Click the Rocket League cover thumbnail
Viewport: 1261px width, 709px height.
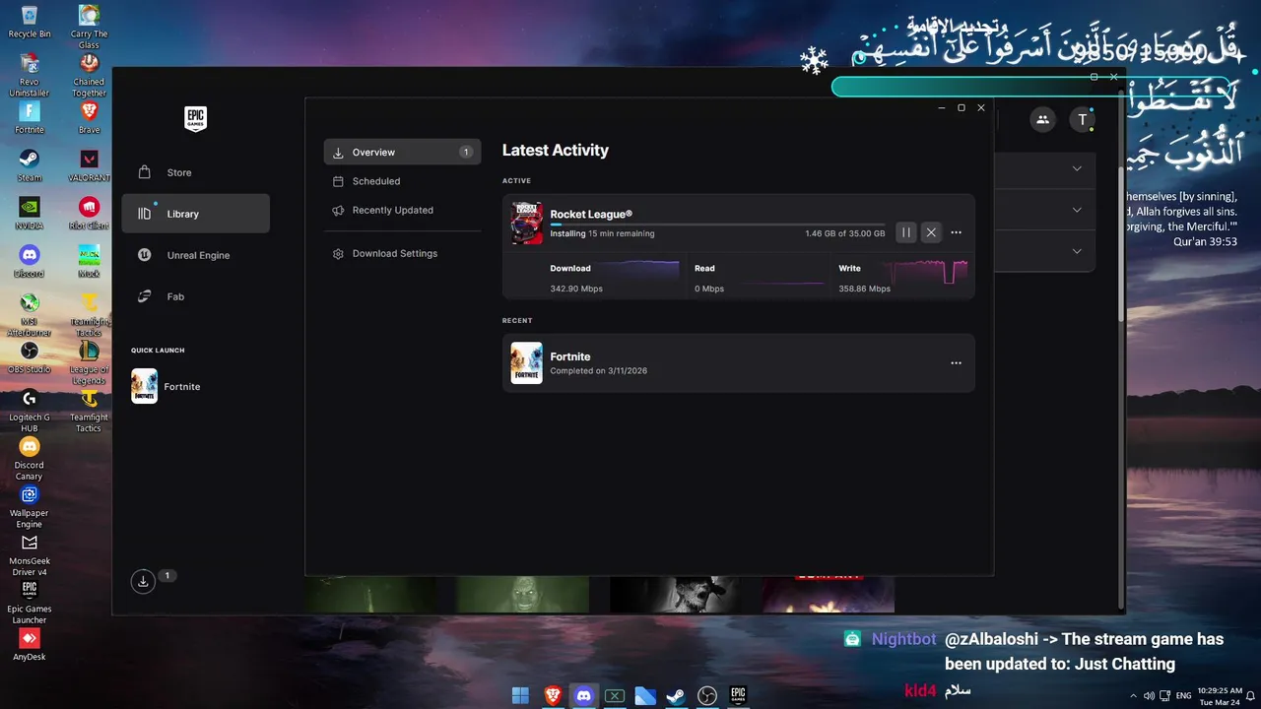pyautogui.click(x=526, y=223)
